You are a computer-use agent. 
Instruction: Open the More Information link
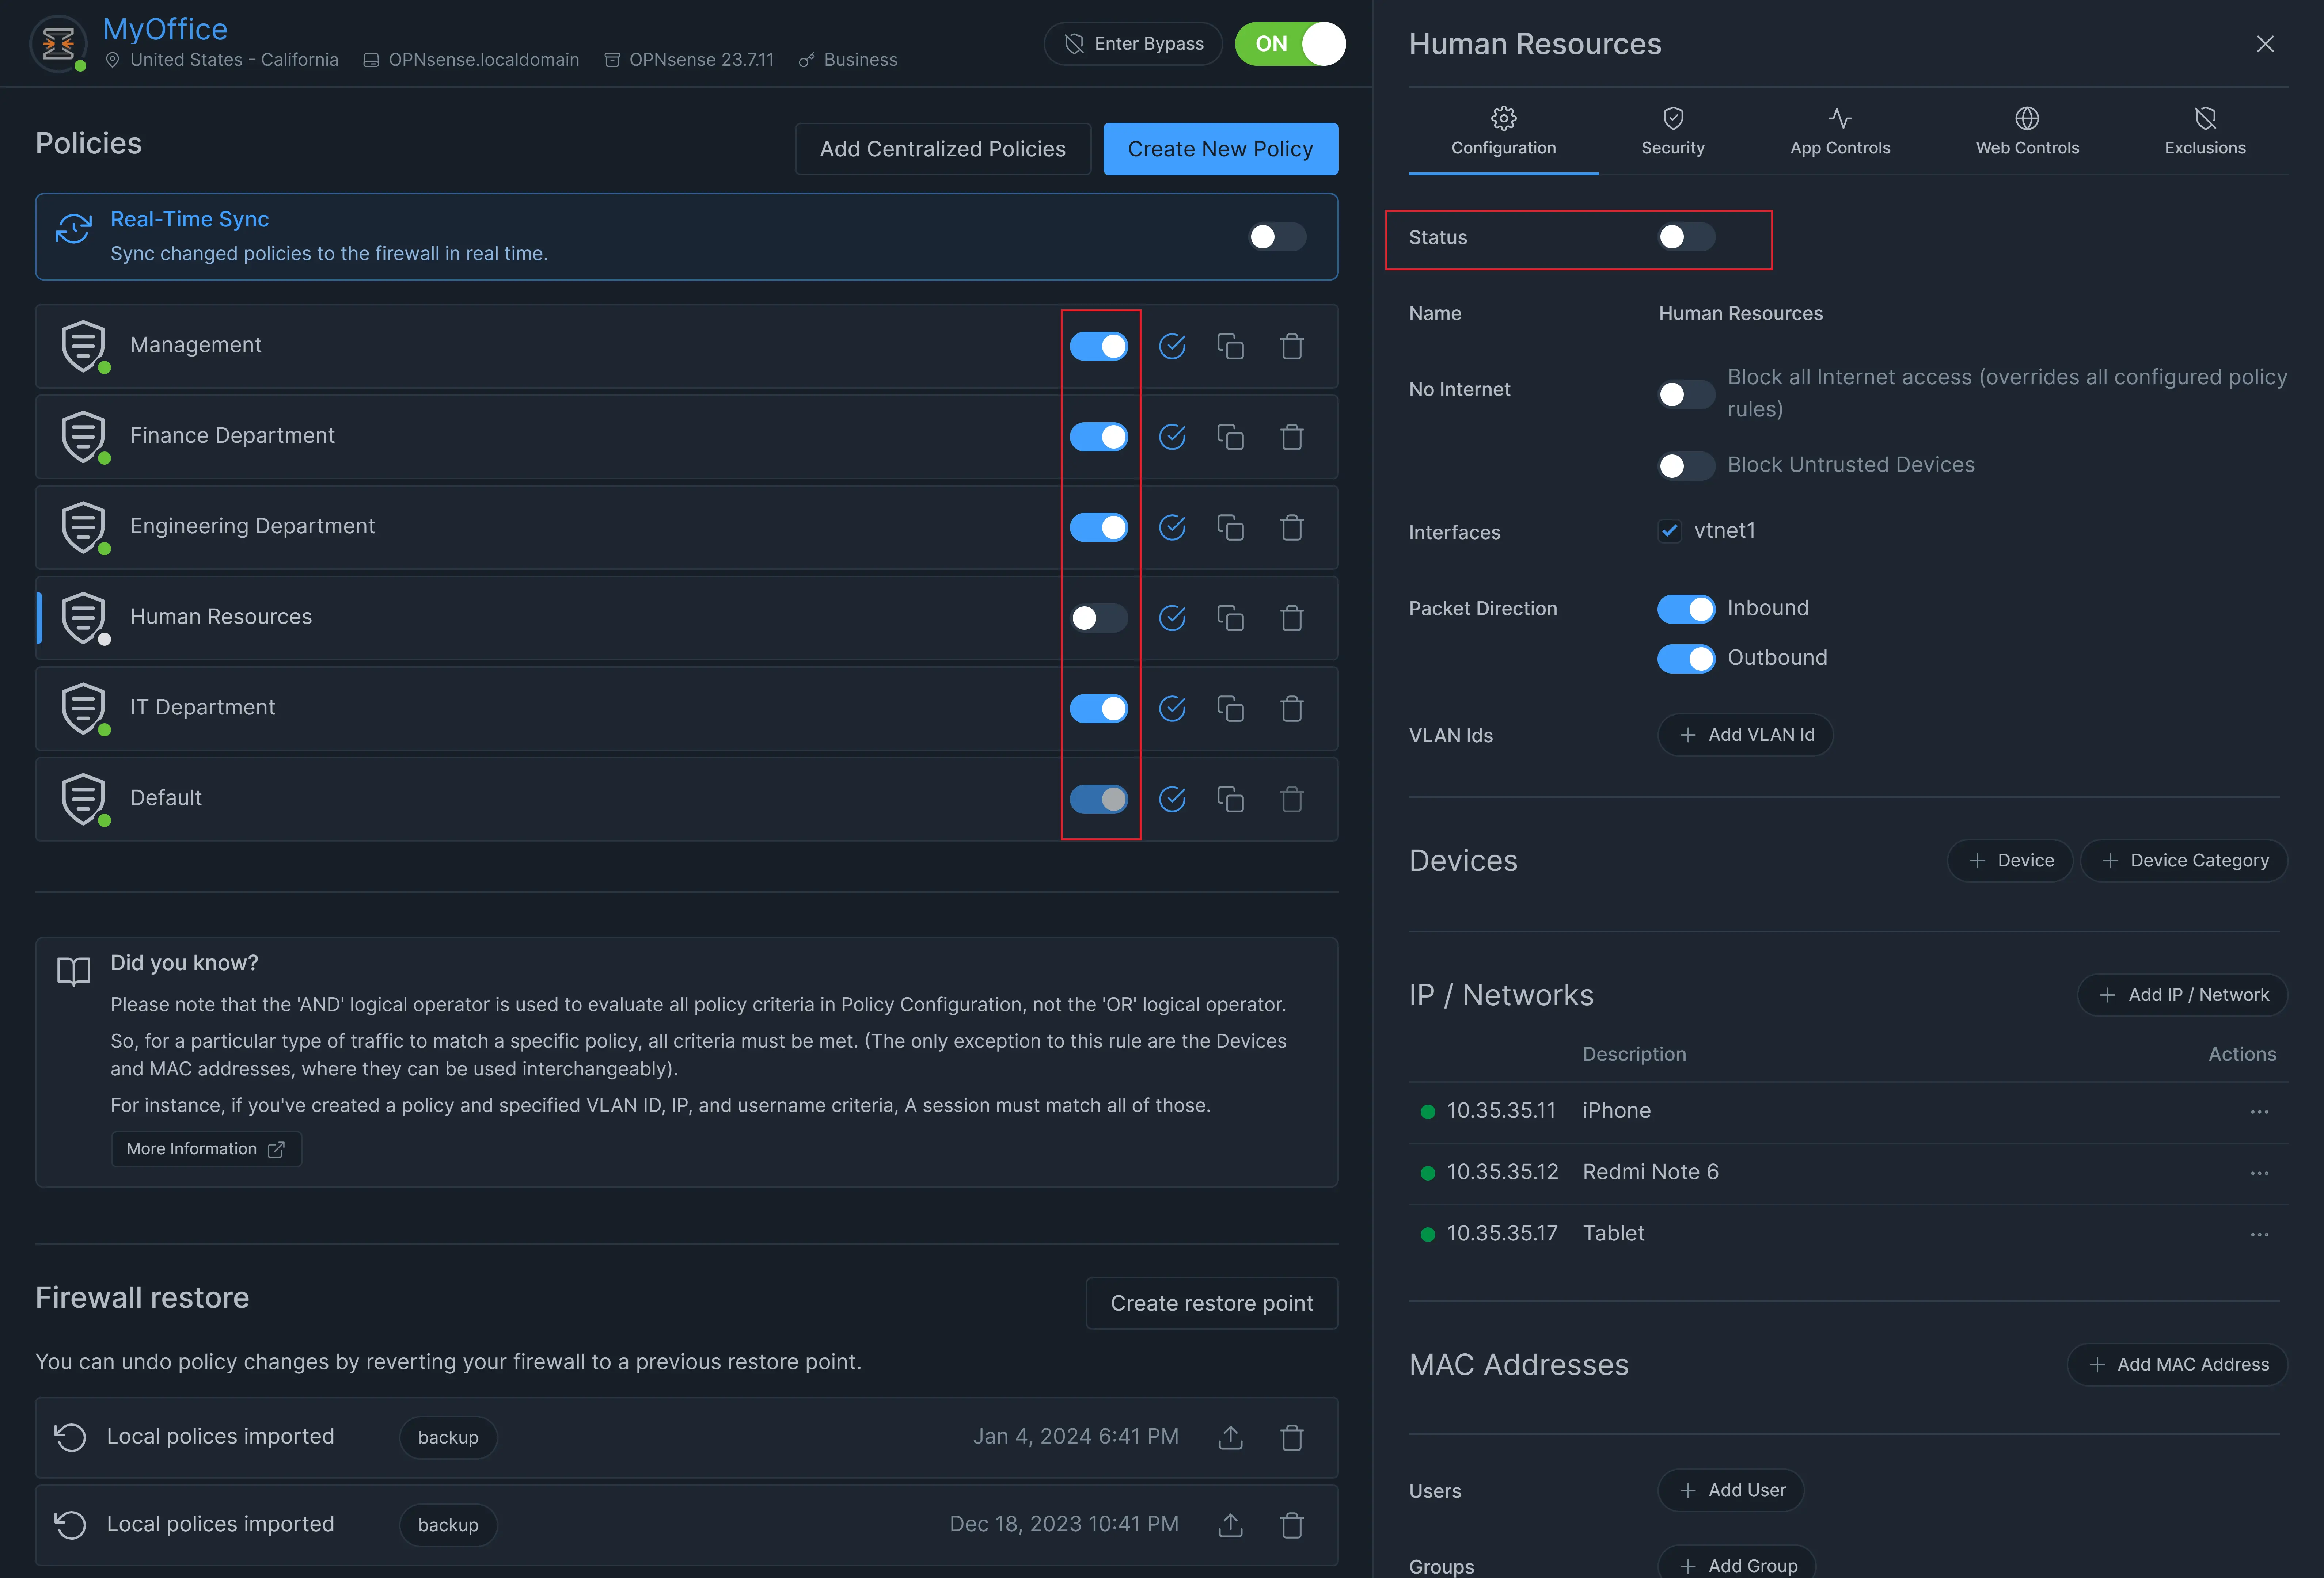pos(206,1149)
